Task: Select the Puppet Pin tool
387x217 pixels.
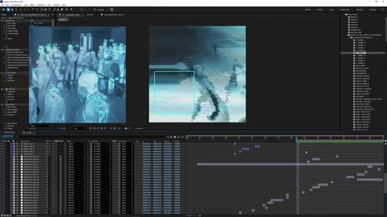Action: (x=71, y=10)
